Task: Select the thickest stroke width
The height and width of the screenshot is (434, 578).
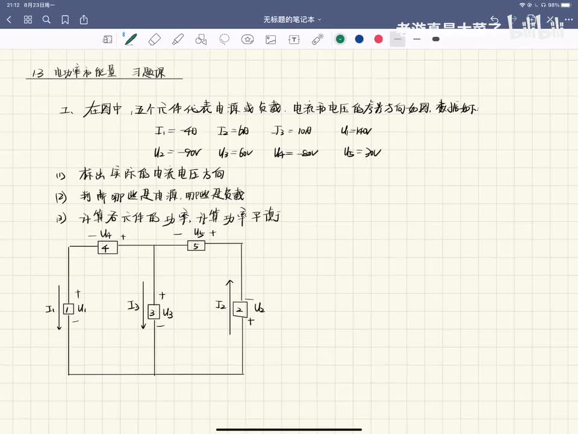Action: click(x=436, y=39)
